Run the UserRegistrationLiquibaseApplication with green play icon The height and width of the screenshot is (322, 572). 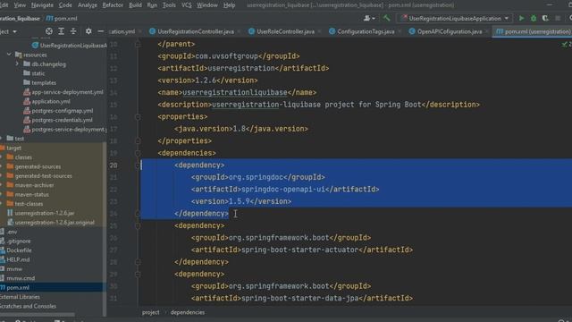521,18
